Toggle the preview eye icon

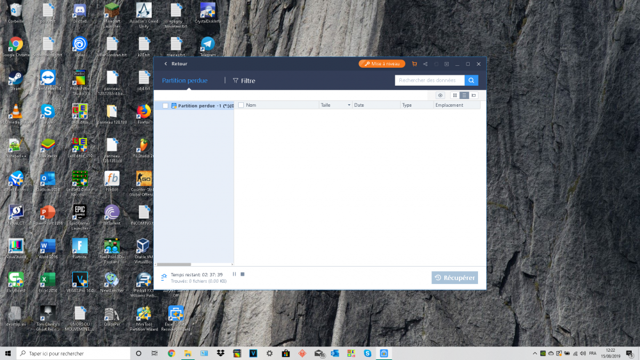click(440, 95)
